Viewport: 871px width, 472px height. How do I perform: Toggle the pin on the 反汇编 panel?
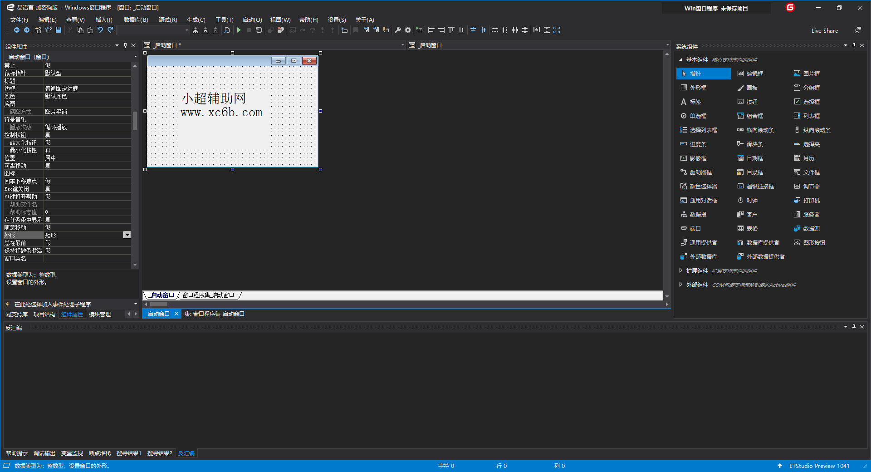point(854,327)
